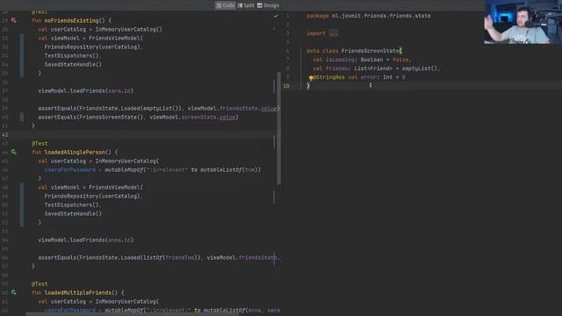Click the FriendsScreenState class name in data class declaration
Image resolution: width=562 pixels, height=316 pixels.
(370, 51)
